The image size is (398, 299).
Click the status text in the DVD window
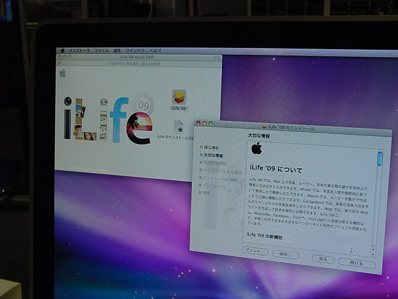coord(134,64)
